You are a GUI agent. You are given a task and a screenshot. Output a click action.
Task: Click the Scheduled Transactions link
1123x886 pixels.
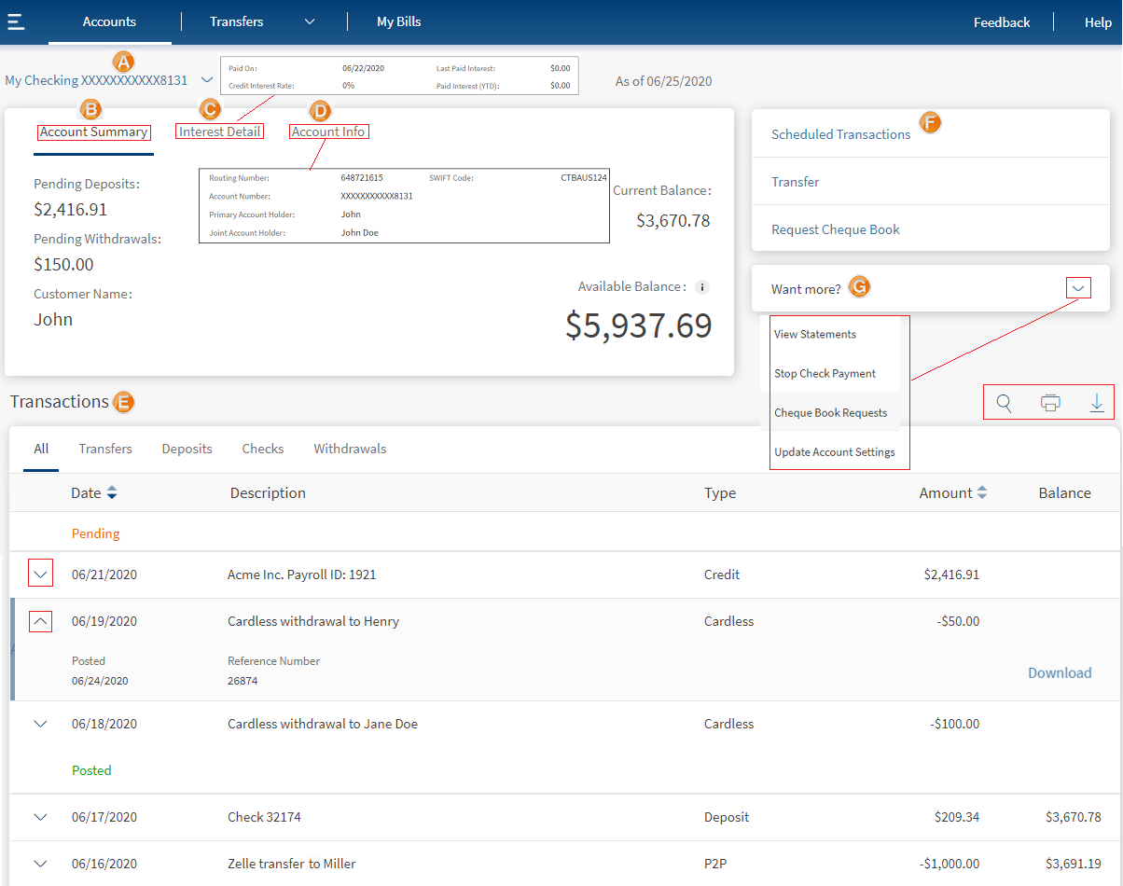840,134
